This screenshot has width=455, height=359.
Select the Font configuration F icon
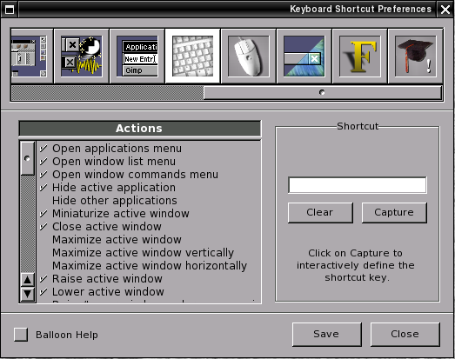pyautogui.click(x=360, y=57)
